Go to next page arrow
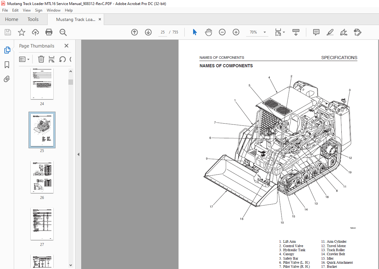Screen dimensions: 379x269 pyautogui.click(x=148, y=32)
